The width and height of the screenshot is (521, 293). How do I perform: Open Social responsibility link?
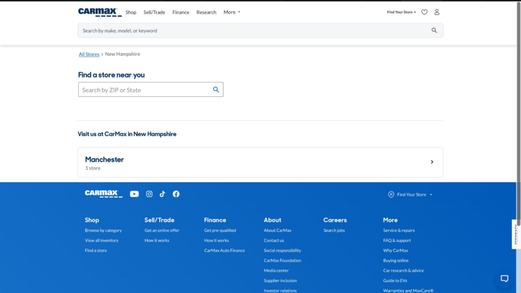point(282,250)
